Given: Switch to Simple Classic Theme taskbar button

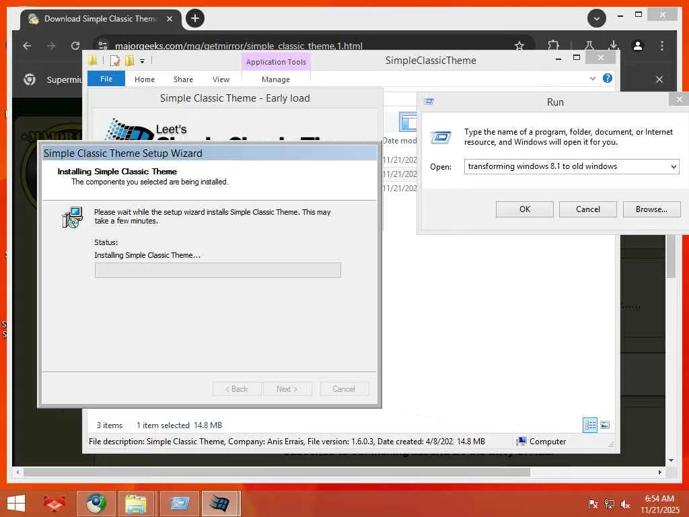Looking at the screenshot, I should click(221, 504).
